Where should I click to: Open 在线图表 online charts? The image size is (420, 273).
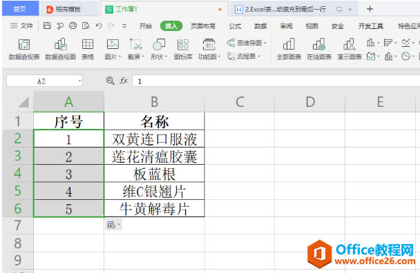click(x=319, y=49)
